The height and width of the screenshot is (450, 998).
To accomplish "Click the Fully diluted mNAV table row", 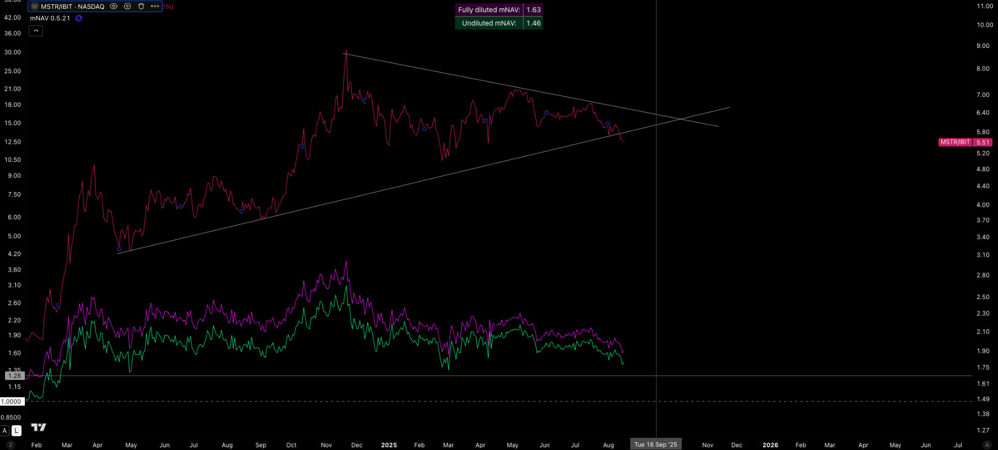I will [x=498, y=10].
